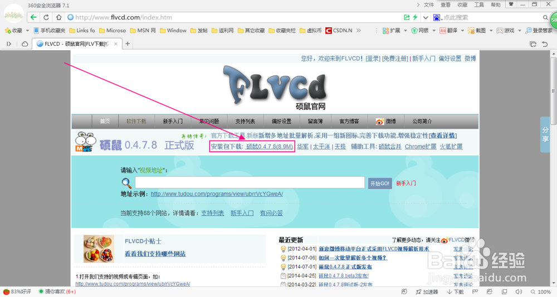Viewport: 557px width, 297px height.
Task: Click the 支持列表 navigation item
Action: pos(245,121)
